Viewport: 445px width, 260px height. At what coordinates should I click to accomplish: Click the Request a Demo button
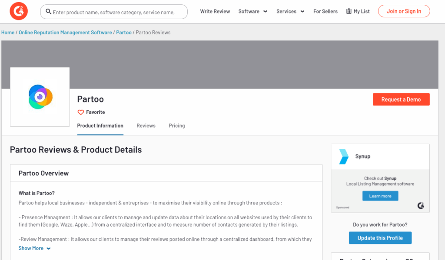[401, 99]
